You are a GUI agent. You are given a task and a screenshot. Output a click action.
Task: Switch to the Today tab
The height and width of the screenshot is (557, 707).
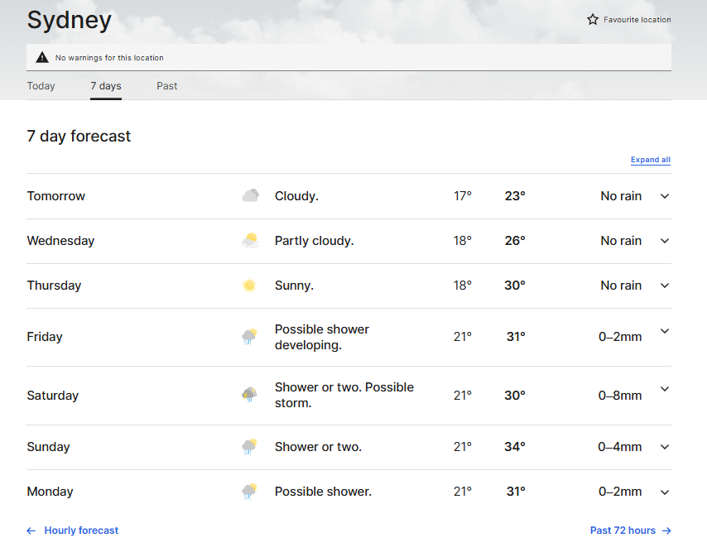click(x=41, y=85)
